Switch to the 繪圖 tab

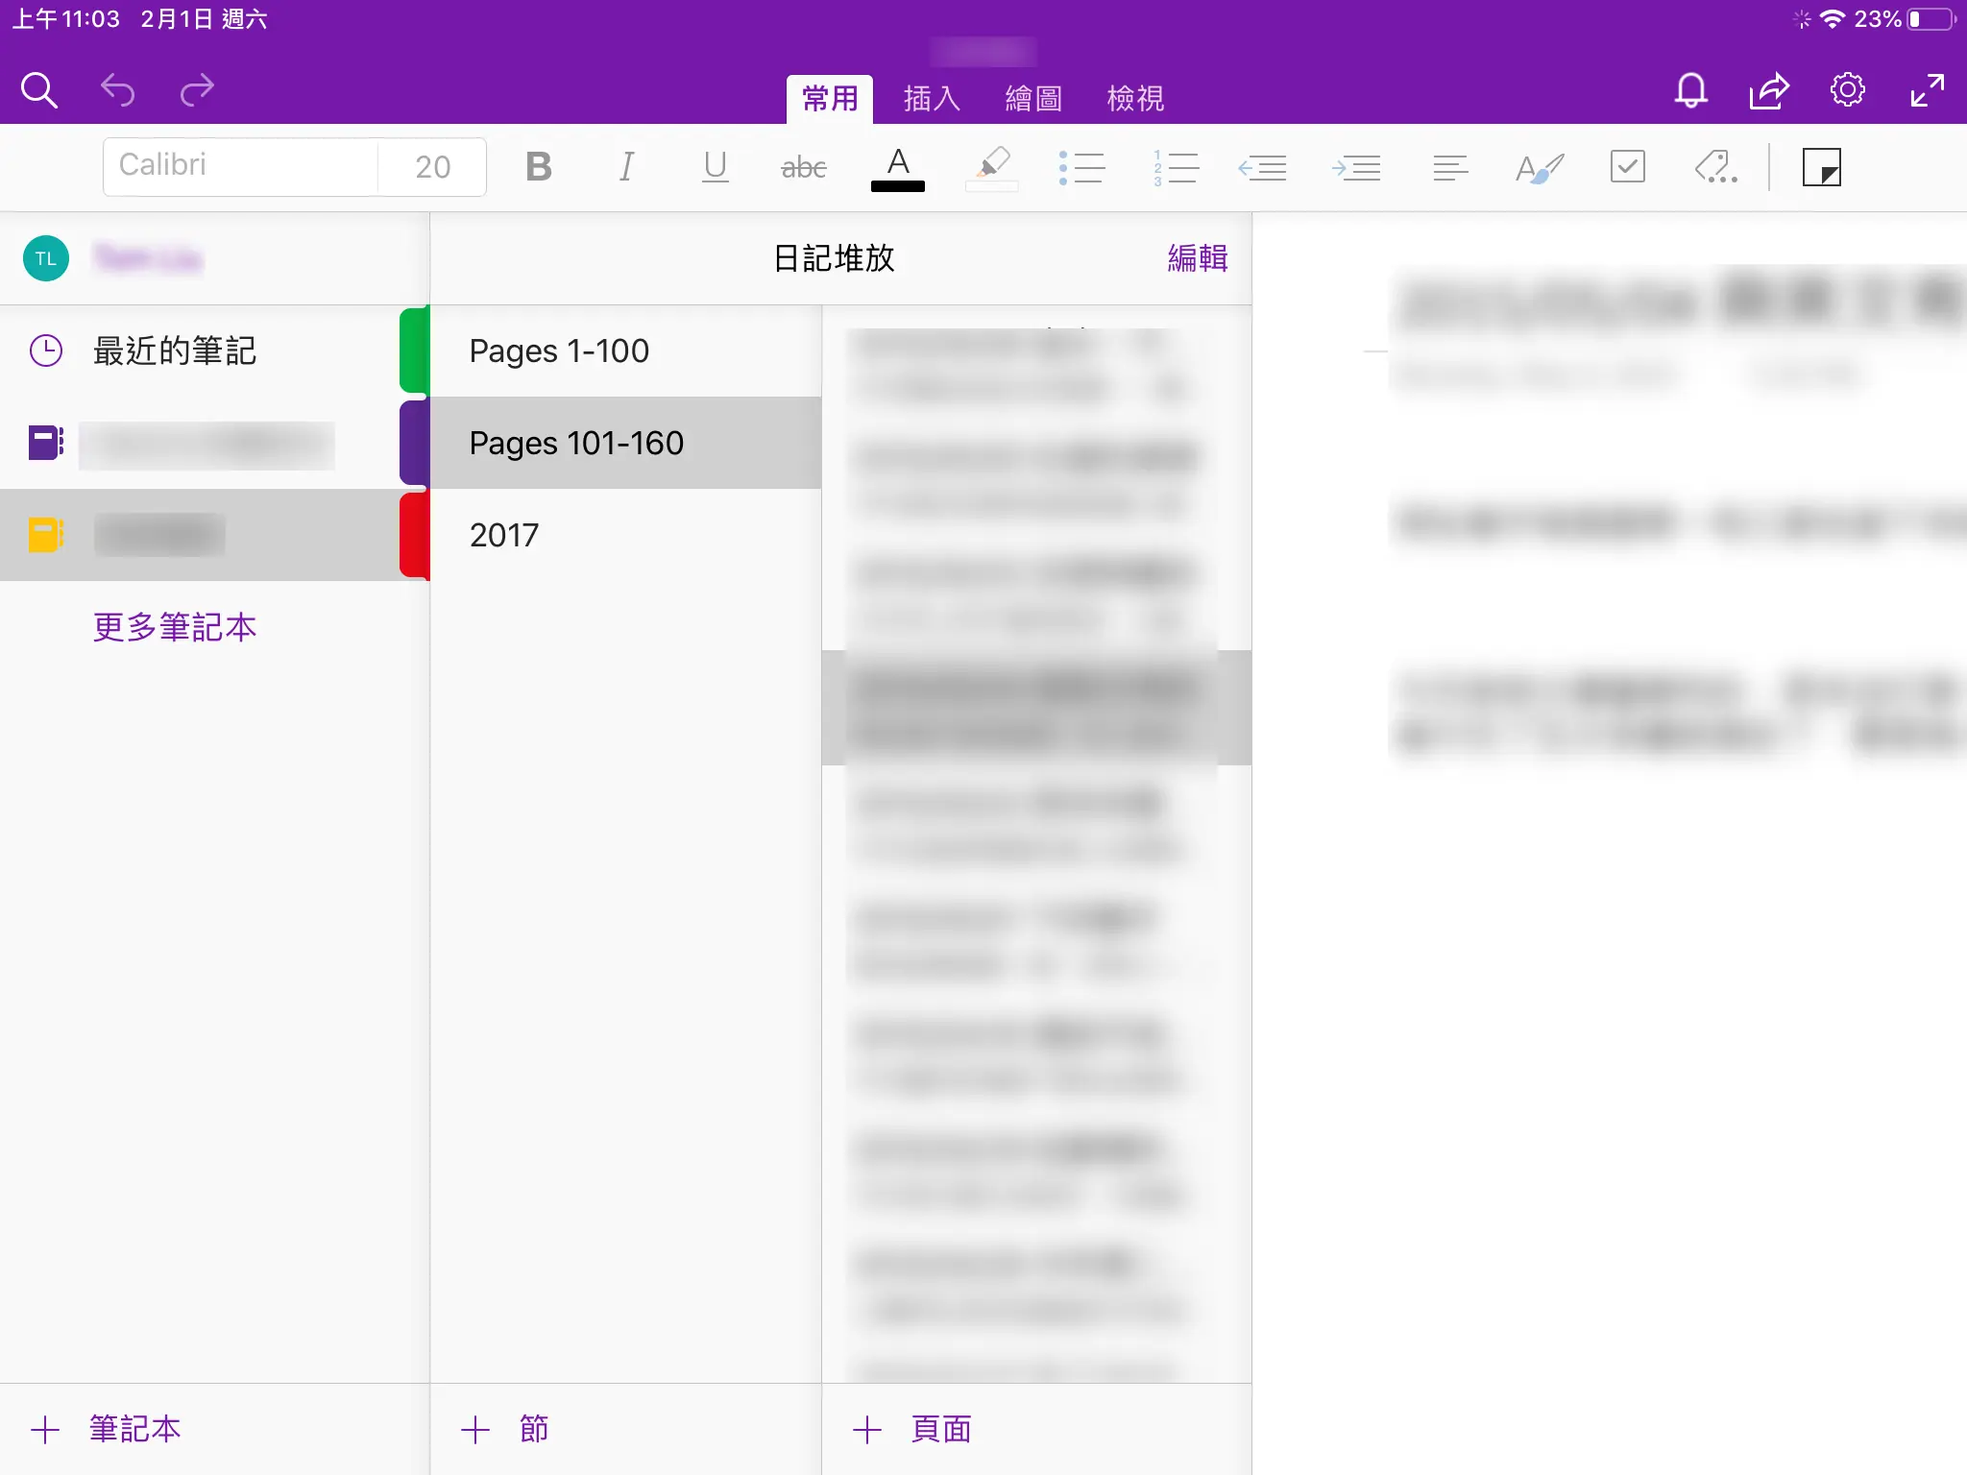[1033, 98]
